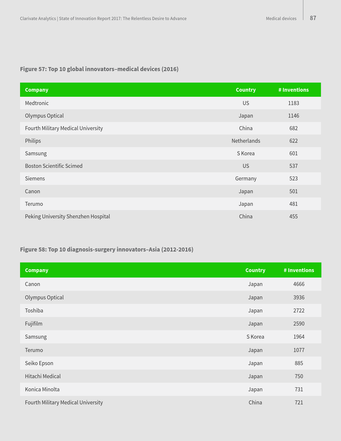Viewport: 341px width, 441px height.
Task: Click the Siemens company name
Action: pos(35,179)
